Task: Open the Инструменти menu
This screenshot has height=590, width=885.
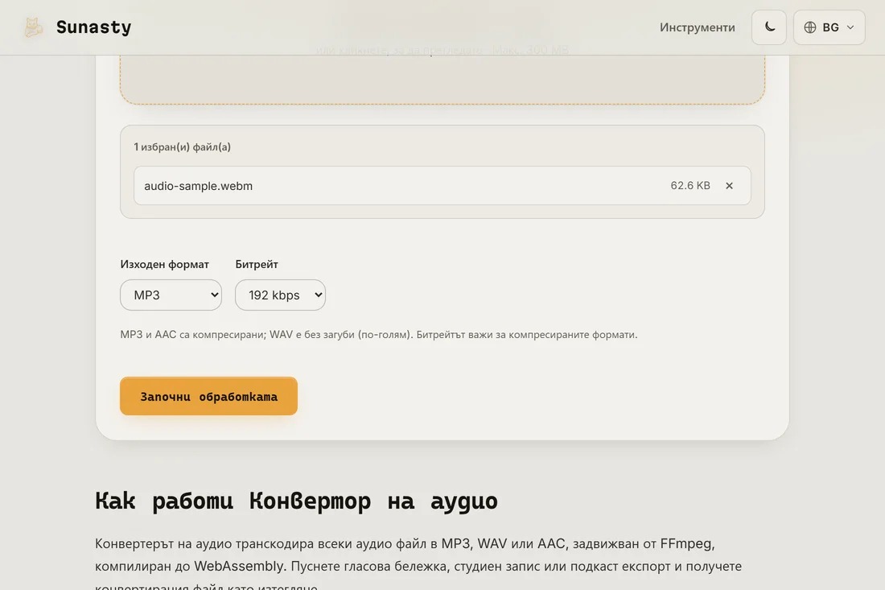Action: tap(697, 27)
